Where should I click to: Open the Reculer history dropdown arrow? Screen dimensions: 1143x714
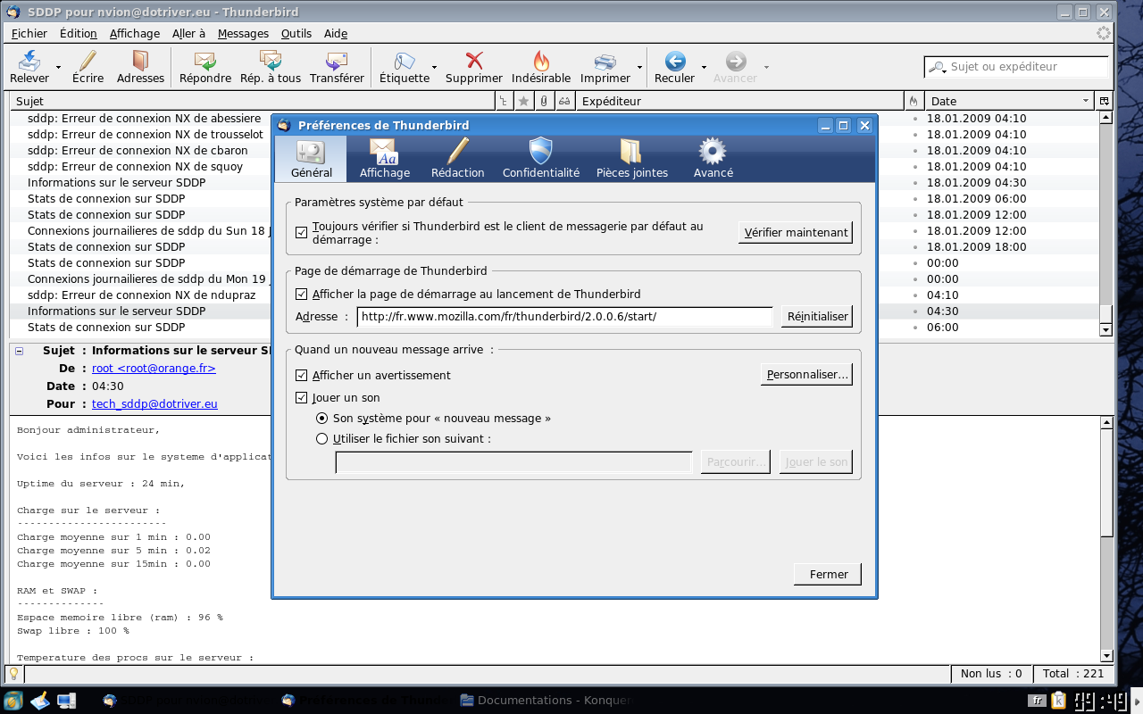click(x=704, y=68)
